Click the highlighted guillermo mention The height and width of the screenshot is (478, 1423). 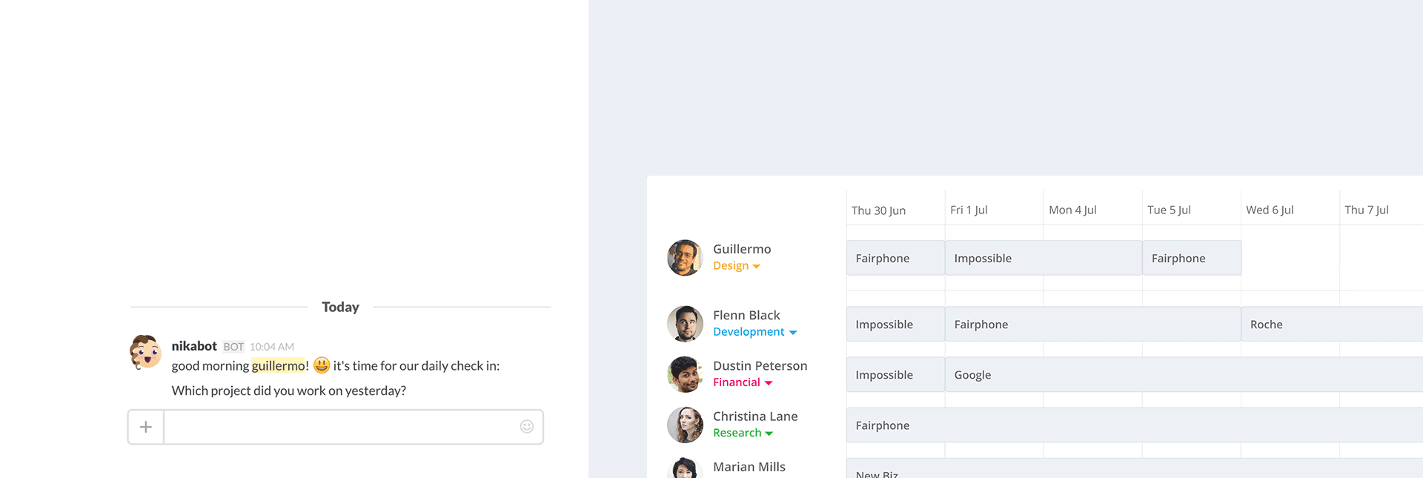[x=278, y=366]
